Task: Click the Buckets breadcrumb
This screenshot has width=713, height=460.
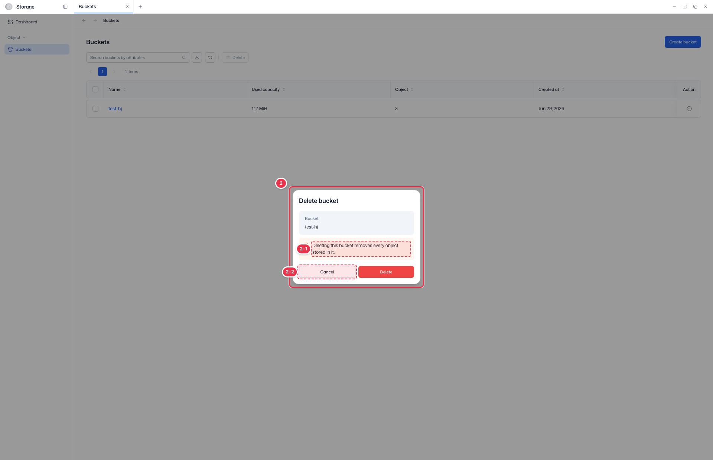Action: click(x=111, y=20)
